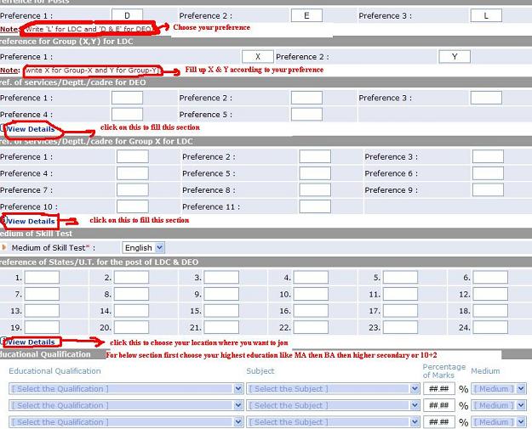Click States/U.T. preference box number 14
This screenshot has height=429, width=532.
[x=131, y=310]
